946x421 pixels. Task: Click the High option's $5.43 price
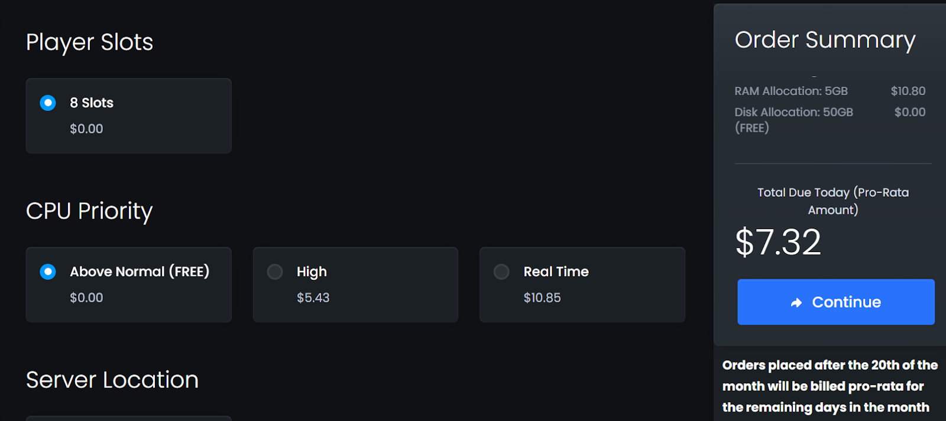coord(313,298)
